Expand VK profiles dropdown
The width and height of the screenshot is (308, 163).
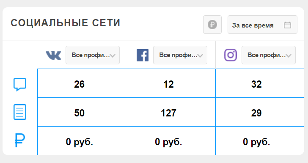click(93, 55)
